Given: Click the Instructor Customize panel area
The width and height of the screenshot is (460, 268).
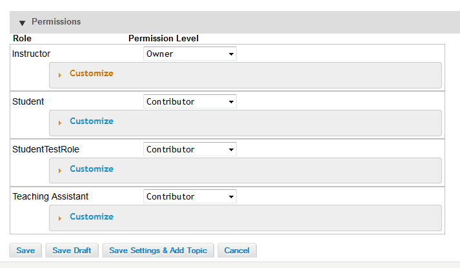Looking at the screenshot, I should click(x=245, y=75).
